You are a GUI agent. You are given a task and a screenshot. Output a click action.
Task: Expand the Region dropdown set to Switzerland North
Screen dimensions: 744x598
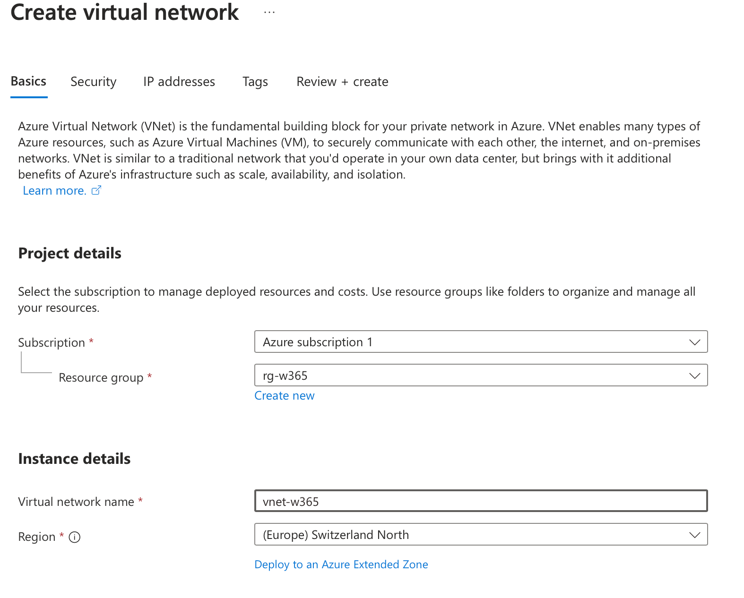481,534
